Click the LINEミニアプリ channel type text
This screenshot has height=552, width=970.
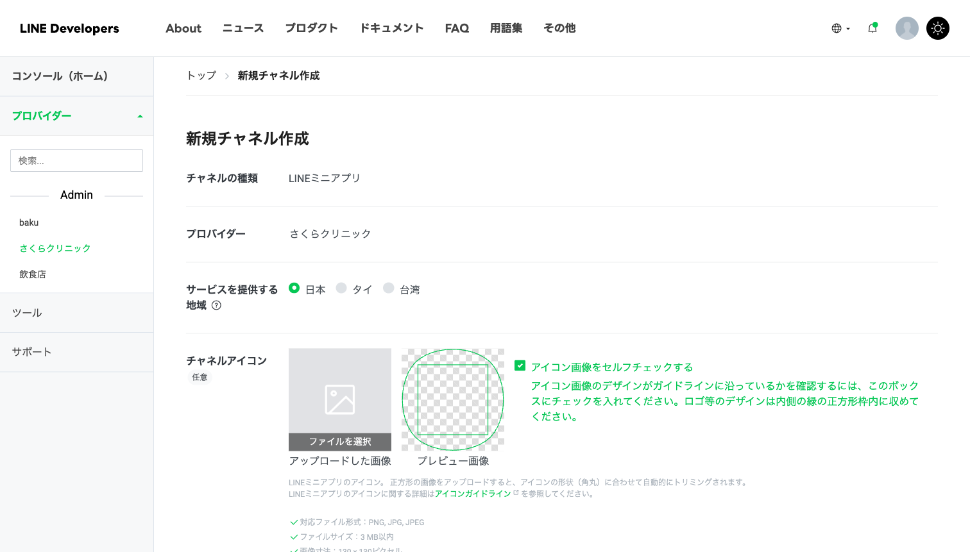pyautogui.click(x=325, y=178)
